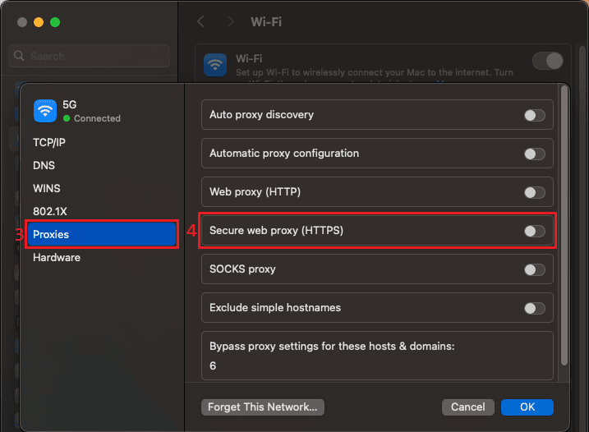The image size is (589, 432).
Task: Select the Hardware tab
Action: (x=56, y=257)
